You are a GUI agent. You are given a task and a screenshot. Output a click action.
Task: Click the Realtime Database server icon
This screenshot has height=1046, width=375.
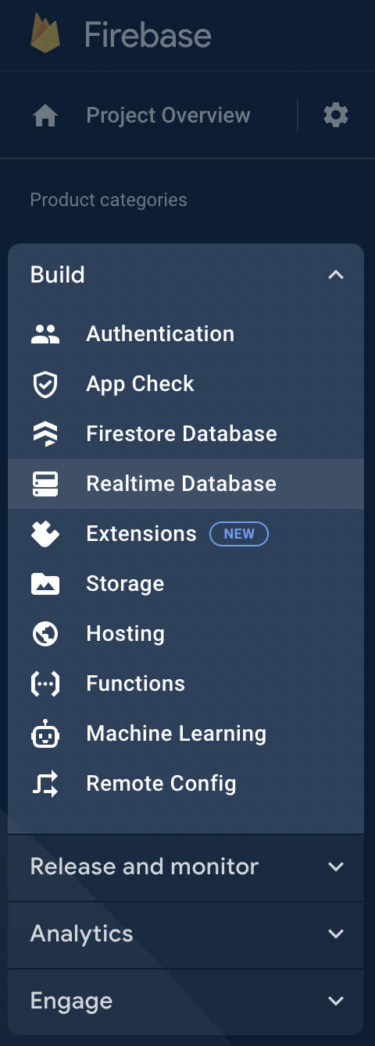(45, 484)
